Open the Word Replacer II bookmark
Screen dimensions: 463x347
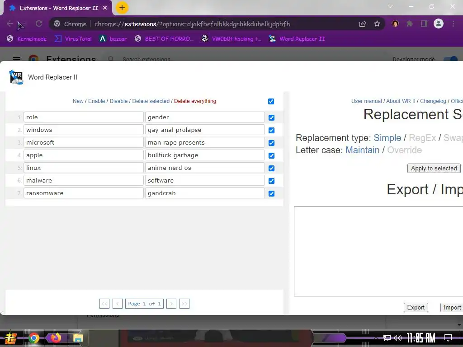click(x=297, y=39)
